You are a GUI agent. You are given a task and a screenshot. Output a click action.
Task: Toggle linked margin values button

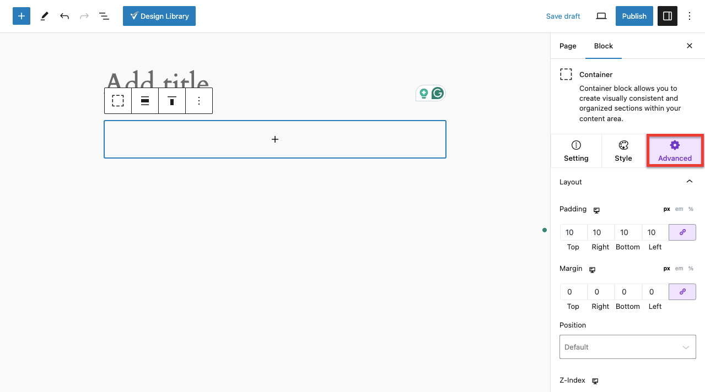click(x=682, y=292)
